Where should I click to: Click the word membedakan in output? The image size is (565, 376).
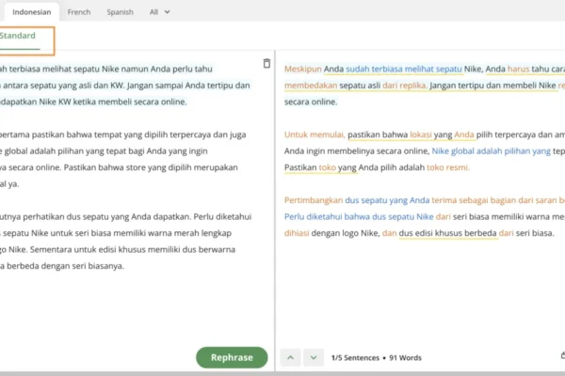click(x=311, y=86)
